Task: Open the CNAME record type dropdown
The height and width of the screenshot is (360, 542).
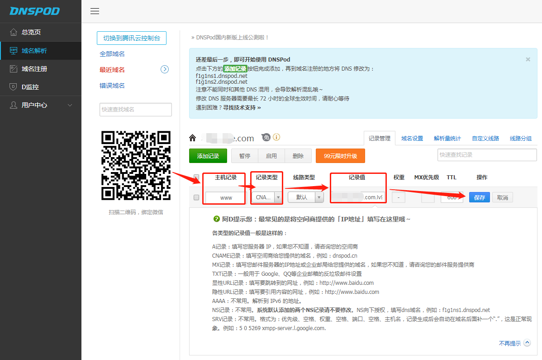Action: 278,197
